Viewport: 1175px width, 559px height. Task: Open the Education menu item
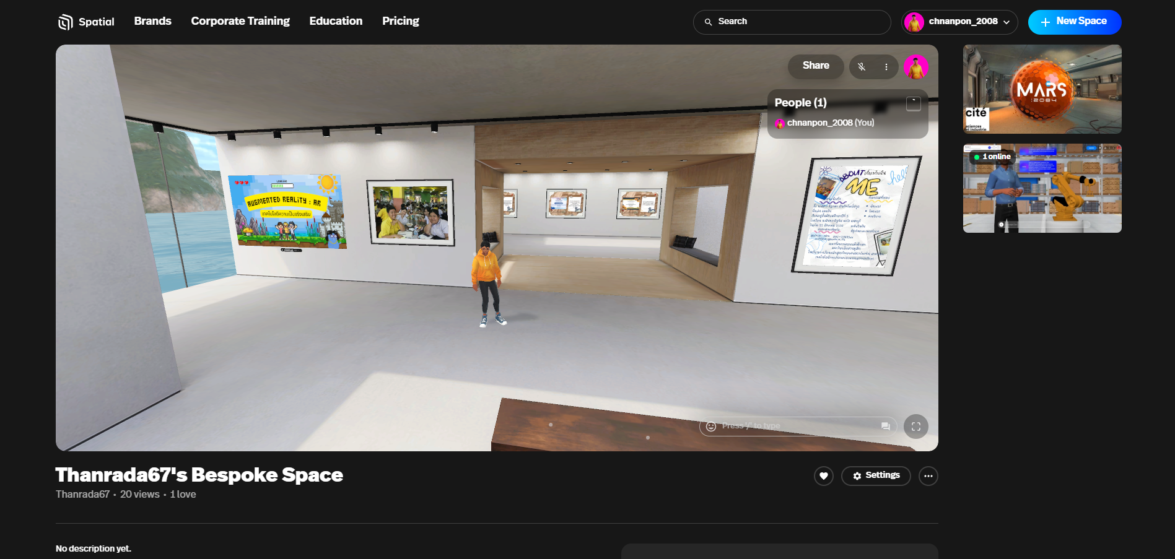pos(336,21)
